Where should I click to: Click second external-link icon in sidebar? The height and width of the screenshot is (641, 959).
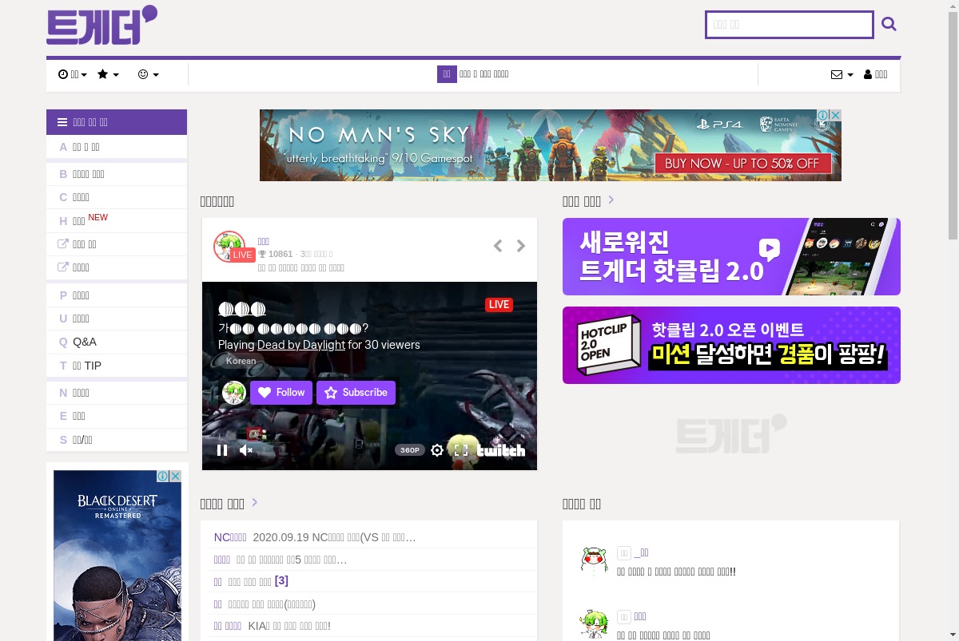pyautogui.click(x=63, y=267)
